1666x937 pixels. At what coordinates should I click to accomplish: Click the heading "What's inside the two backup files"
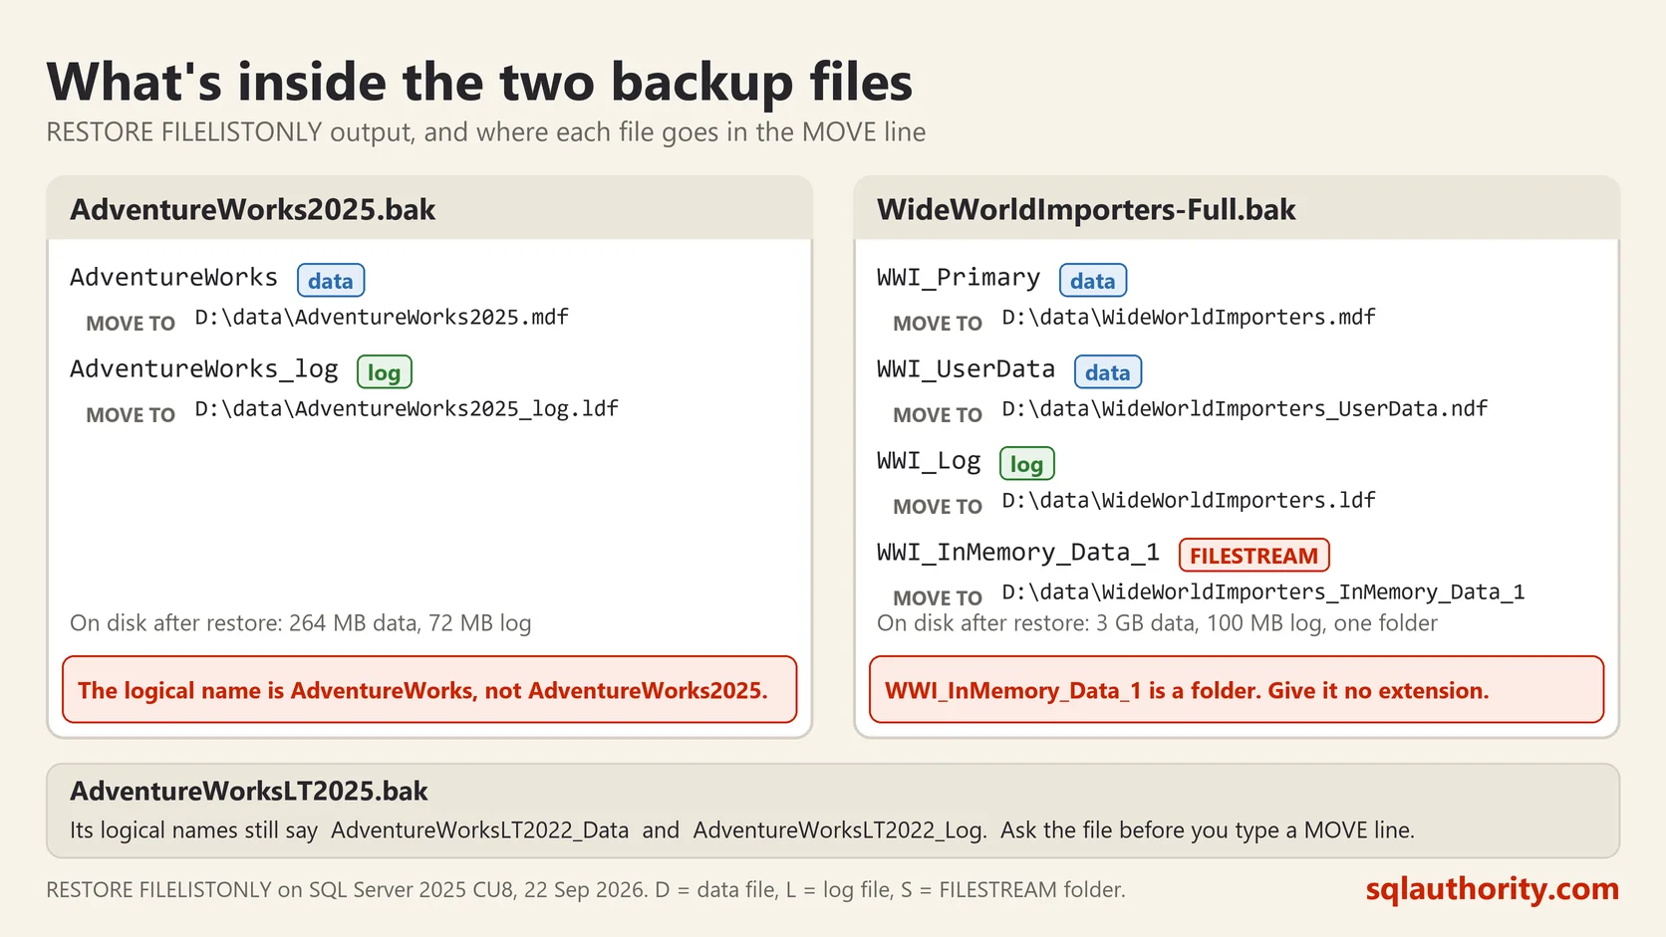(479, 83)
